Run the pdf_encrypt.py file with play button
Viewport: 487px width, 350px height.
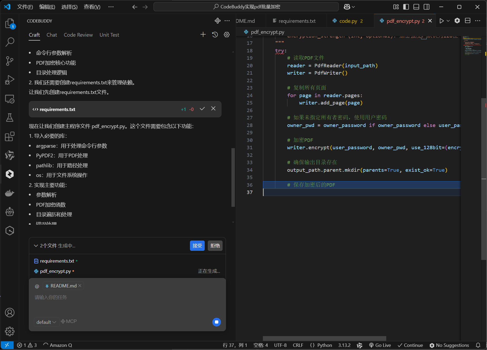click(442, 21)
